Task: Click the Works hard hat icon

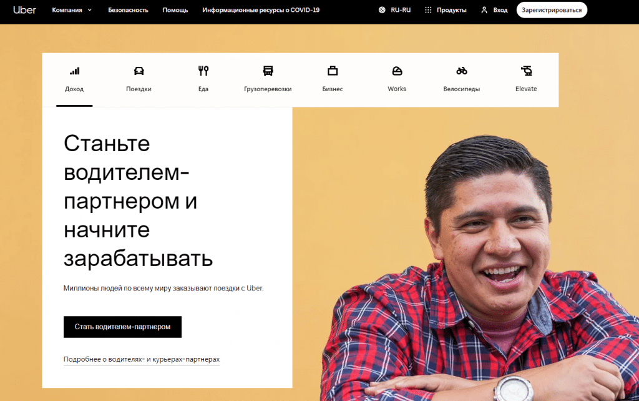Action: point(397,71)
